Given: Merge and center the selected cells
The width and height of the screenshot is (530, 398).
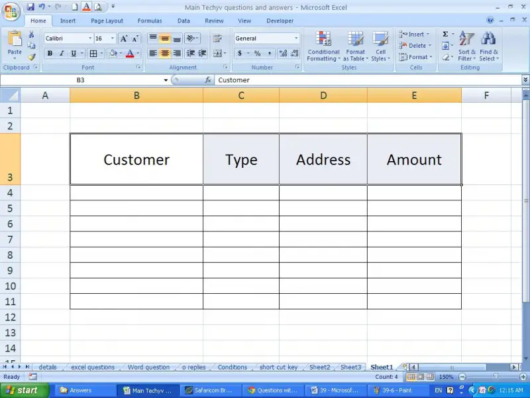Looking at the screenshot, I should point(217,54).
